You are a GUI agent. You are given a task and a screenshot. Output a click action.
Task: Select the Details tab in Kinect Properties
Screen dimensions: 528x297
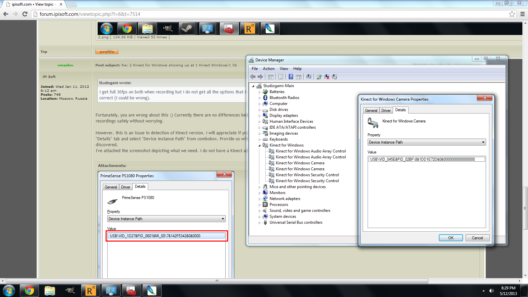pyautogui.click(x=401, y=110)
